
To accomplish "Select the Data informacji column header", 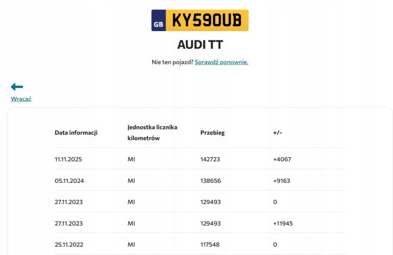I will click(x=76, y=133).
